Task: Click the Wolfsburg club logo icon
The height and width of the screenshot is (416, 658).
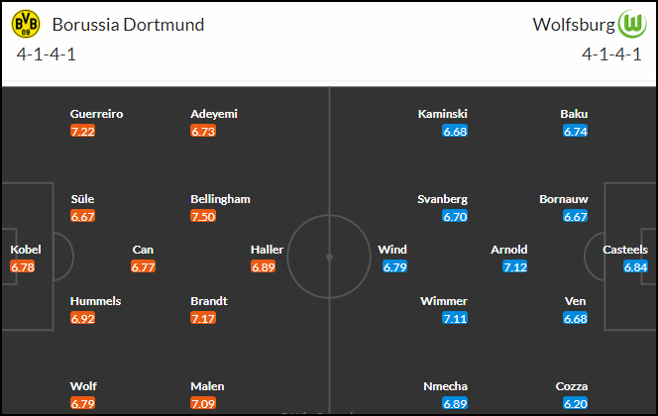Action: pyautogui.click(x=632, y=24)
